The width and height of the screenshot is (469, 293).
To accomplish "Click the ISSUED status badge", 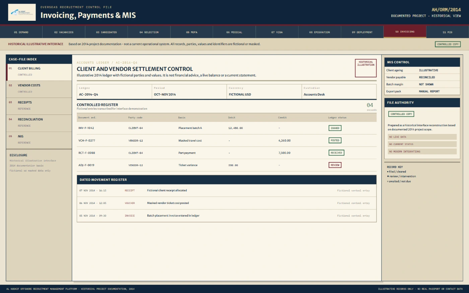I will [x=335, y=128].
